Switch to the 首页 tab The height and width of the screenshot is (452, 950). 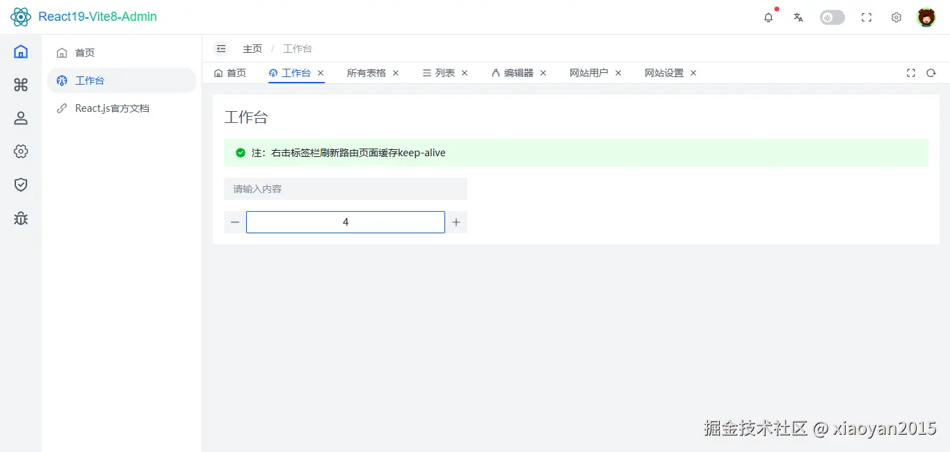point(230,73)
